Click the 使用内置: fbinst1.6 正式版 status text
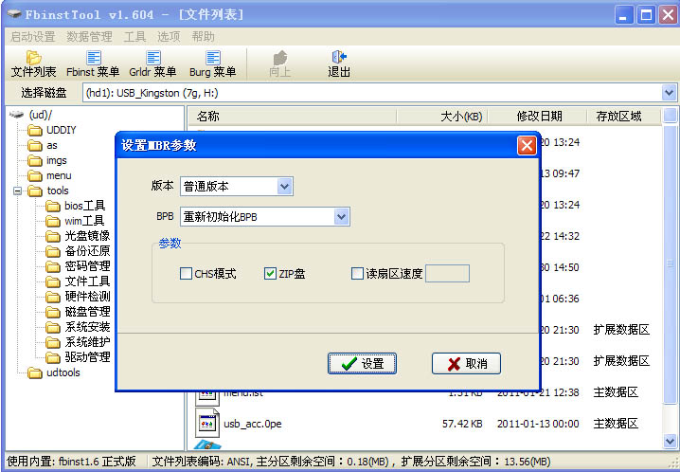The height and width of the screenshot is (472, 680). (x=72, y=462)
